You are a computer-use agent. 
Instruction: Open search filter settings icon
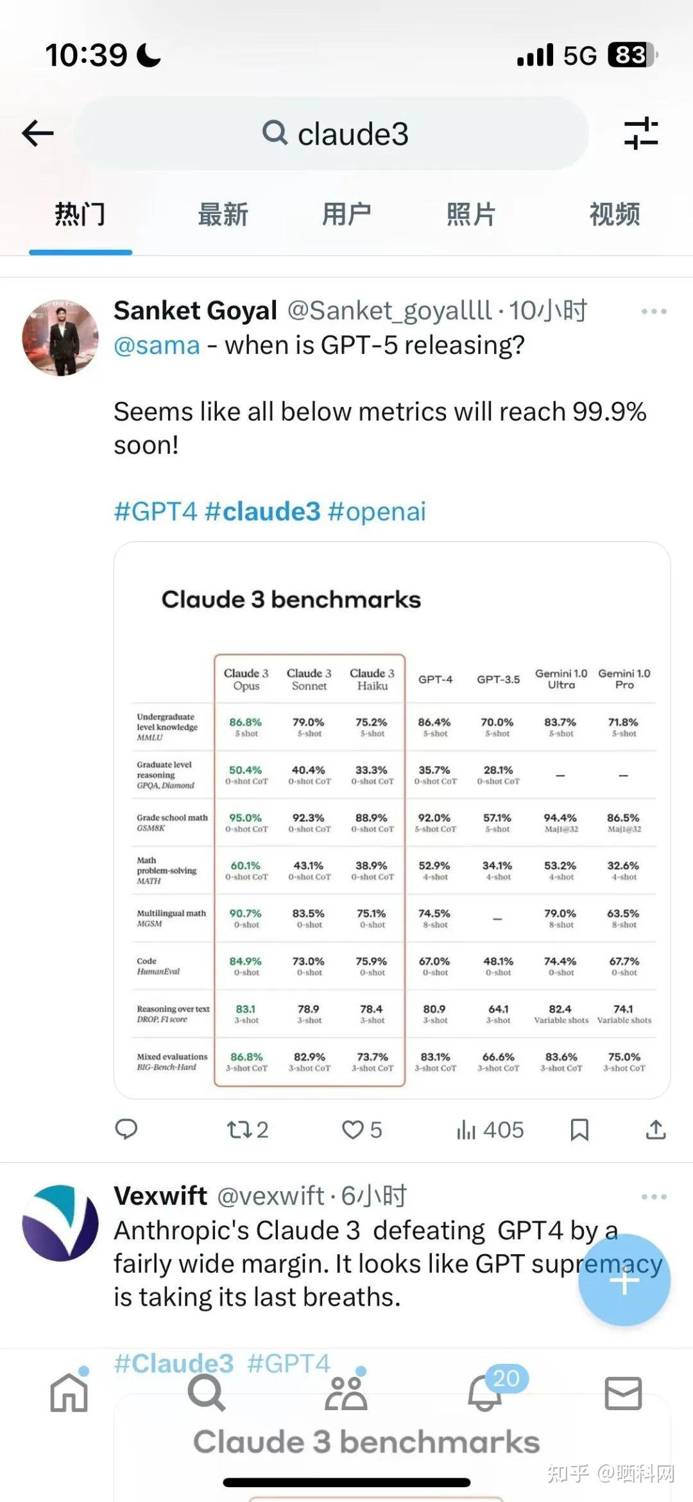[x=641, y=134]
